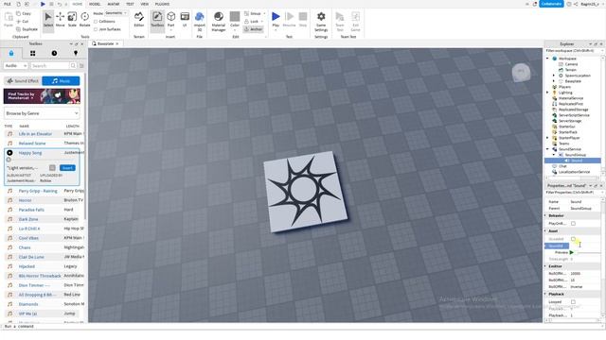Click the quick-access Play icon in title bar
The width and height of the screenshot is (606, 340).
tap(43, 4)
